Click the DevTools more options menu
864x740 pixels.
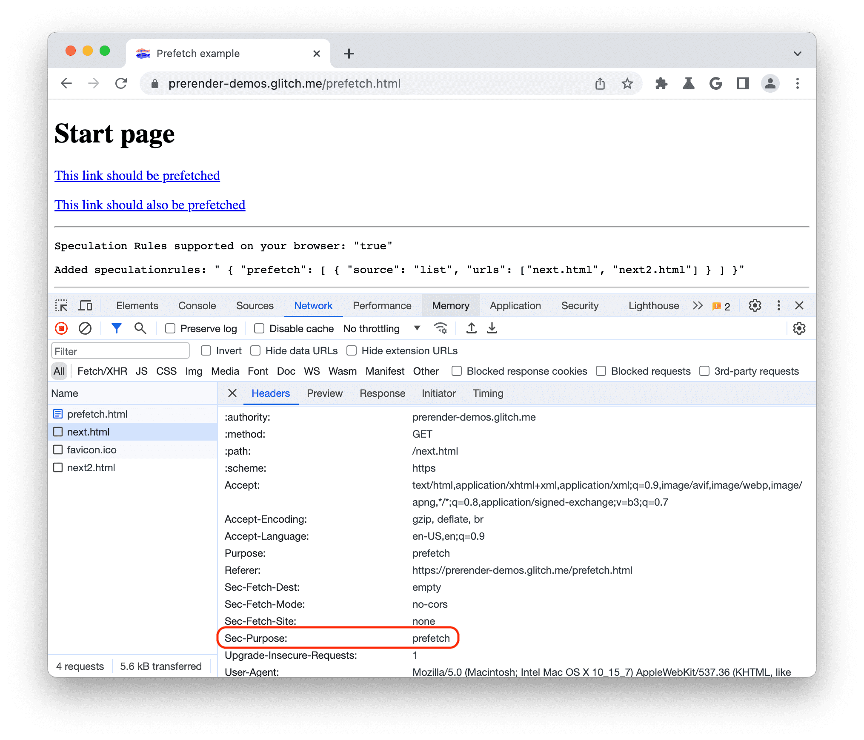pos(779,306)
